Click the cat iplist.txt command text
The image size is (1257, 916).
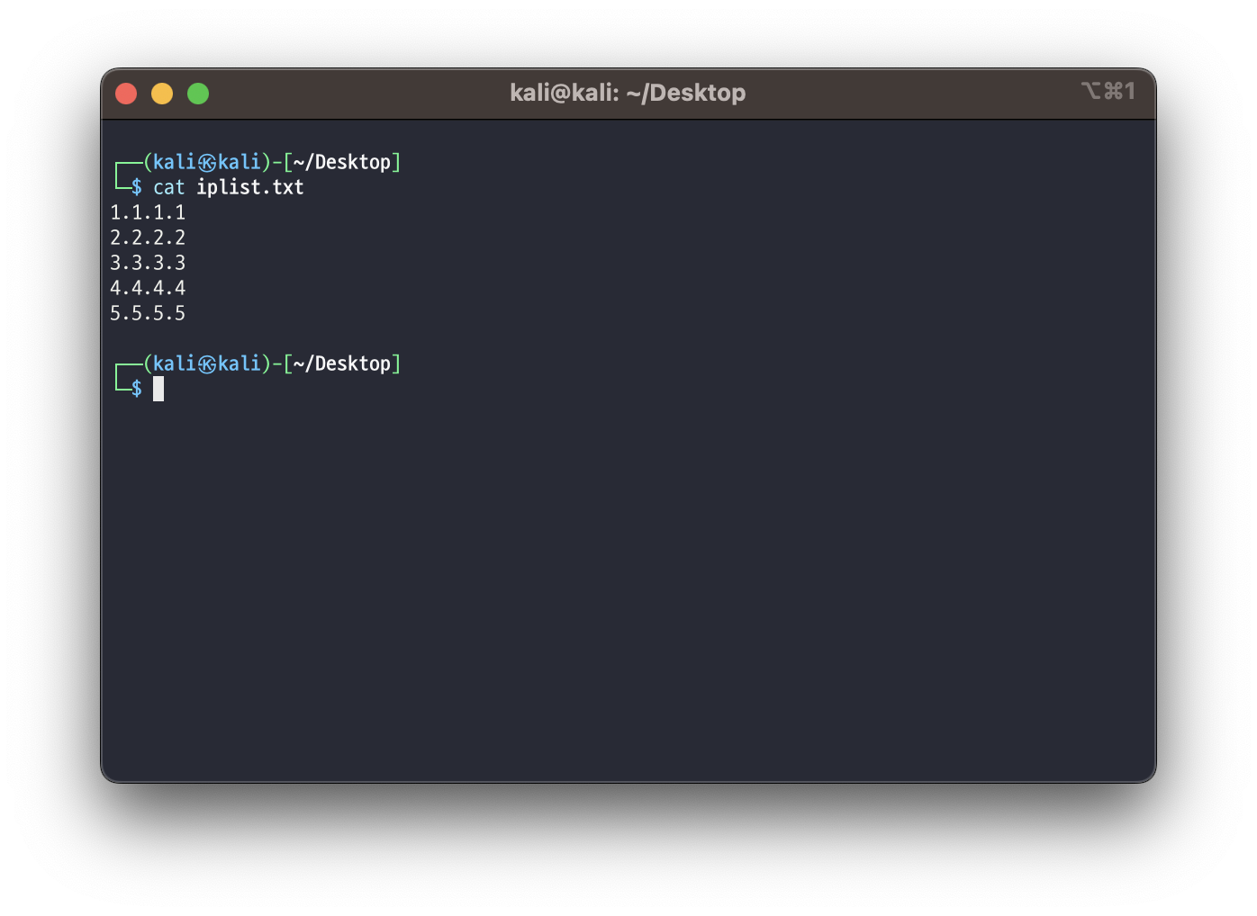click(x=229, y=187)
